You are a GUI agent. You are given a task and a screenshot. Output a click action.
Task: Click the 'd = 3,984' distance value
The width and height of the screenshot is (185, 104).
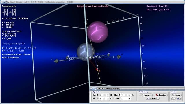point(7,39)
